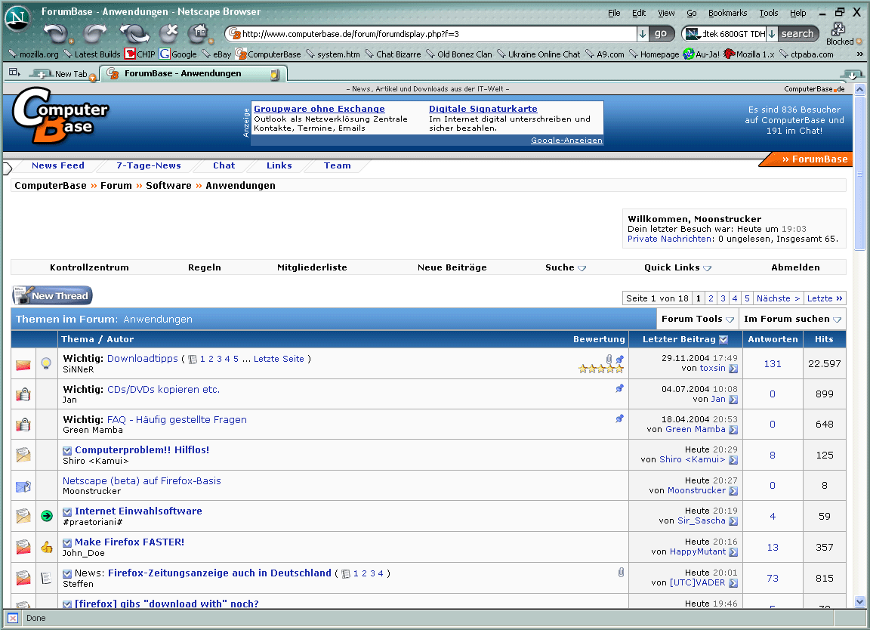870x630 pixels.
Task: Go to last post by Sir_Sascha arrow
Action: (x=733, y=521)
